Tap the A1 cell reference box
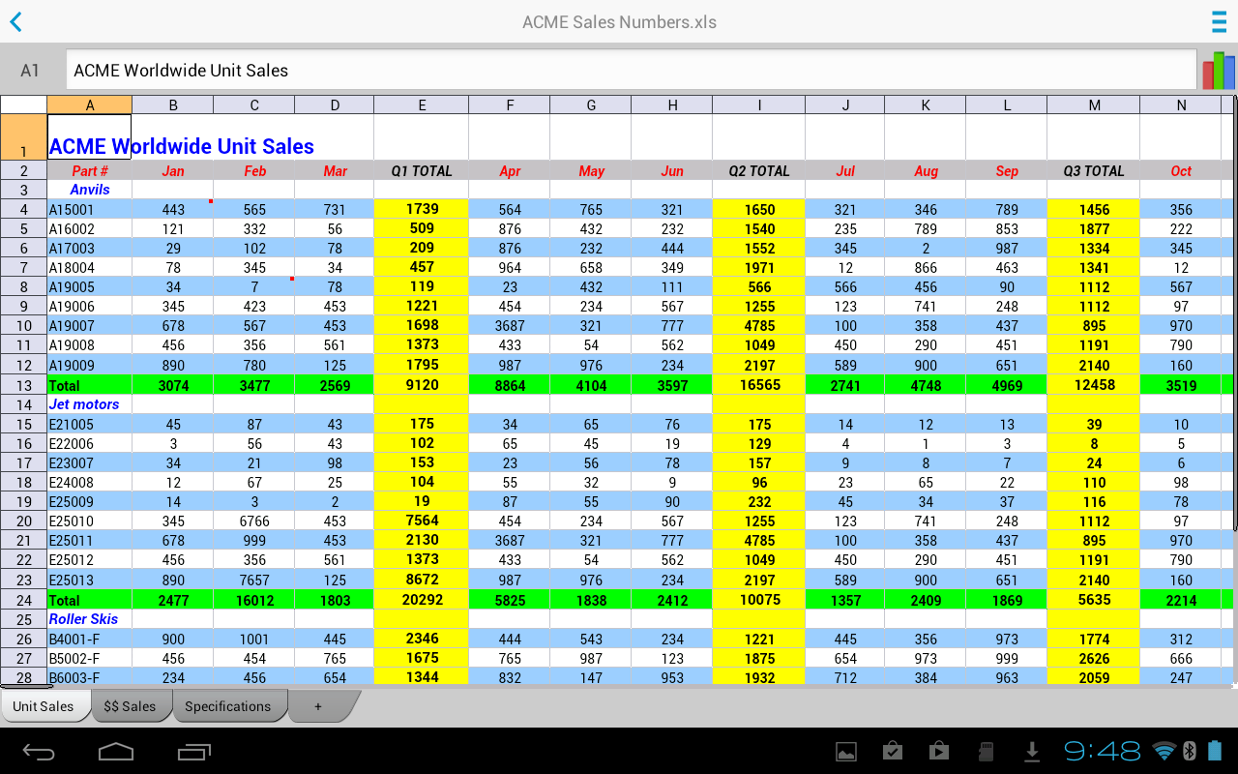This screenshot has height=774, width=1238. pos(30,70)
